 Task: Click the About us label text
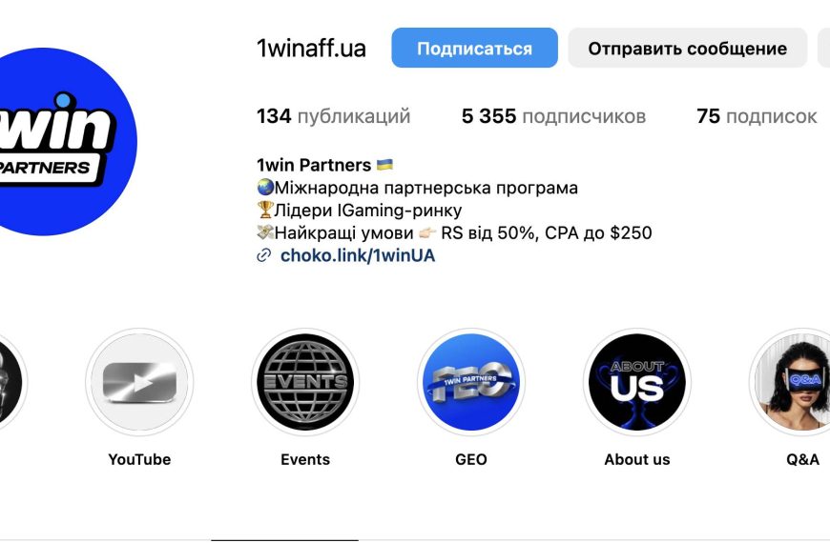pyautogui.click(x=636, y=459)
